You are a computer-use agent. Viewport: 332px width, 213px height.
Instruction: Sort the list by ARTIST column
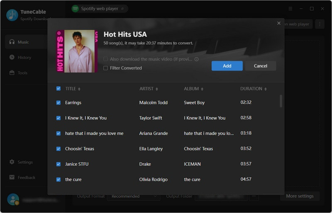(x=149, y=89)
